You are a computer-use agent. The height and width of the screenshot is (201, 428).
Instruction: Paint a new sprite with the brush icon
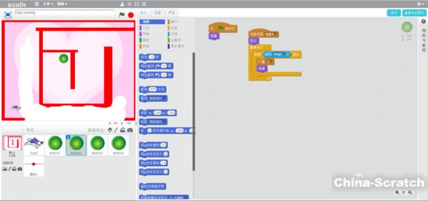pyautogui.click(x=116, y=130)
